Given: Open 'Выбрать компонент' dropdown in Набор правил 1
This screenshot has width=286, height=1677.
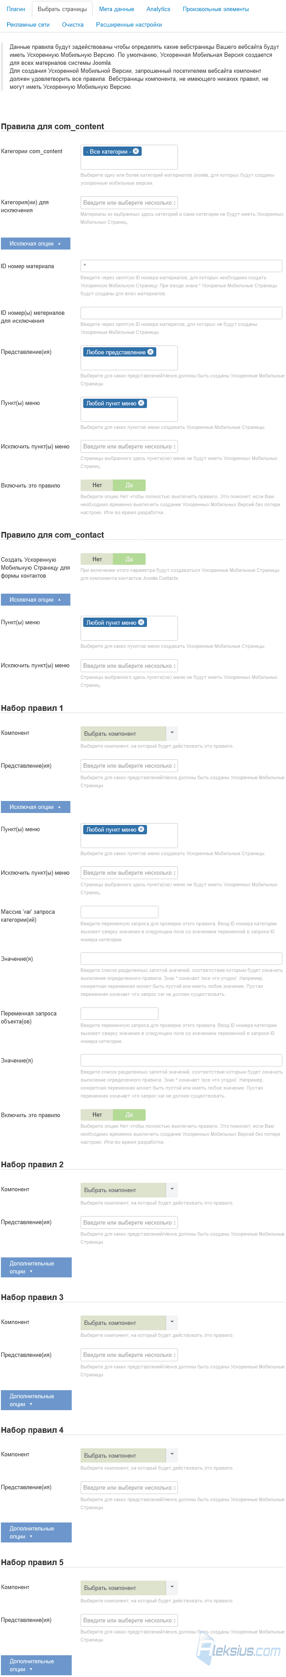Looking at the screenshot, I should coord(129,733).
